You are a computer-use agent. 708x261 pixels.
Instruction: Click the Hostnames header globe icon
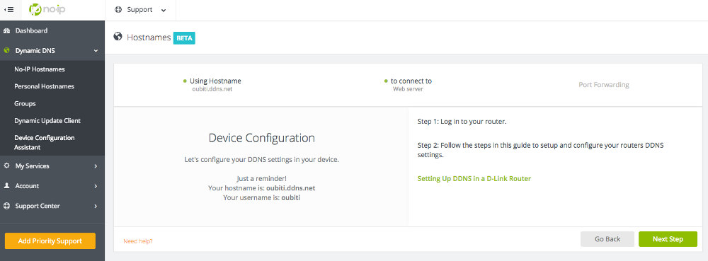point(118,37)
